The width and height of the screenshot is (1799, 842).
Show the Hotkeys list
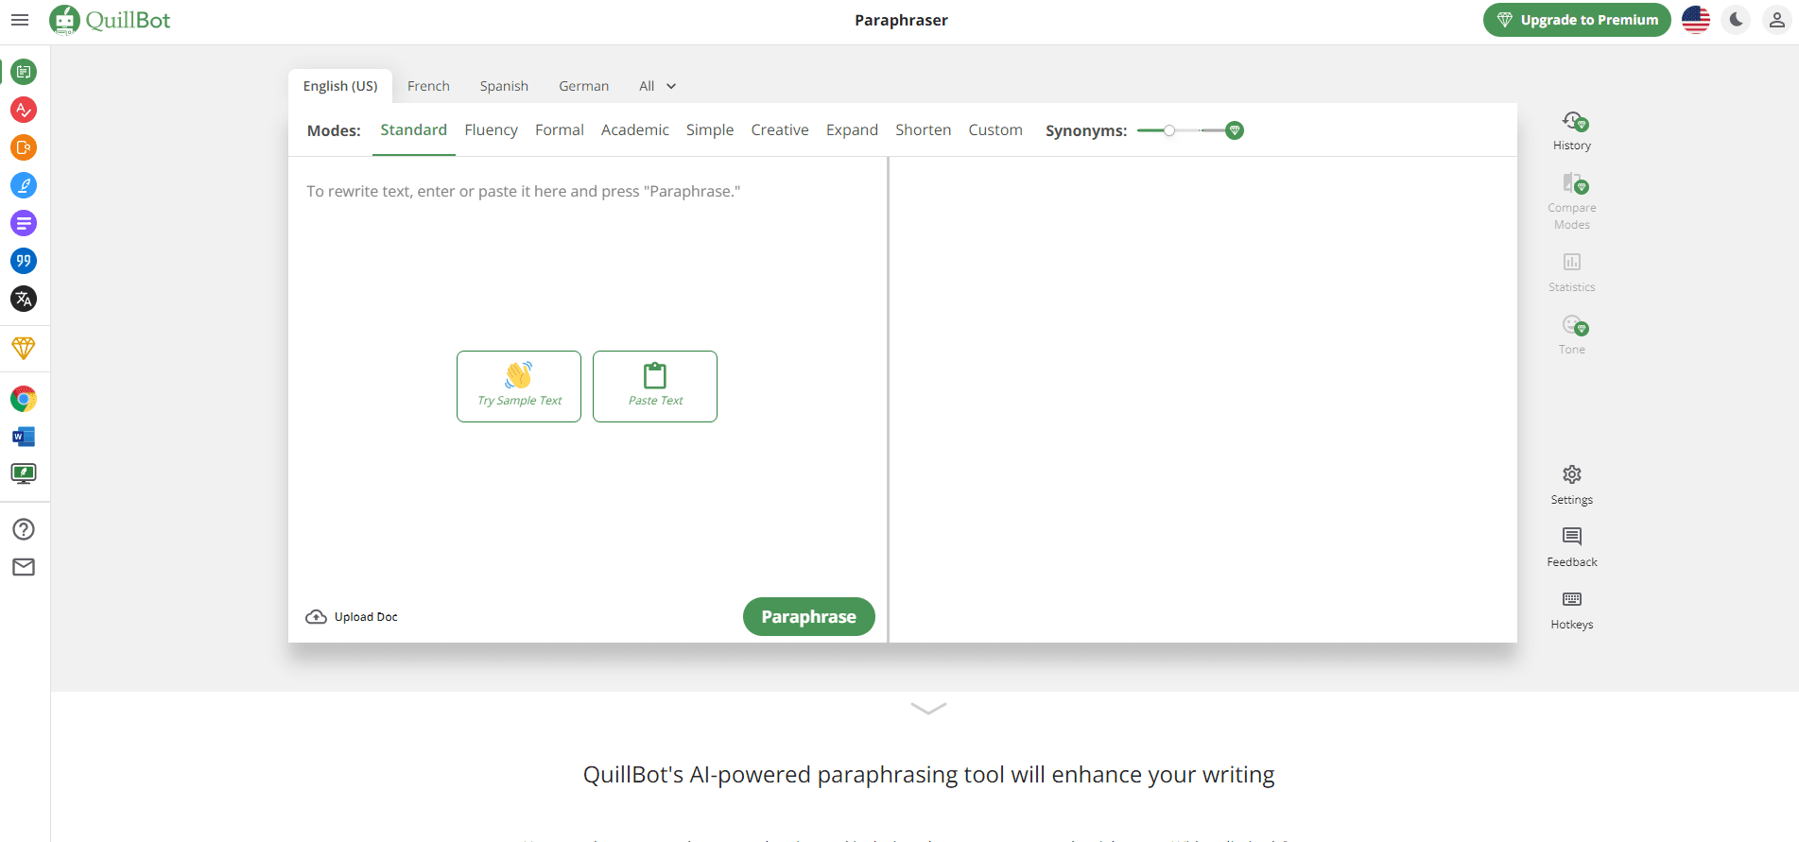(1572, 610)
